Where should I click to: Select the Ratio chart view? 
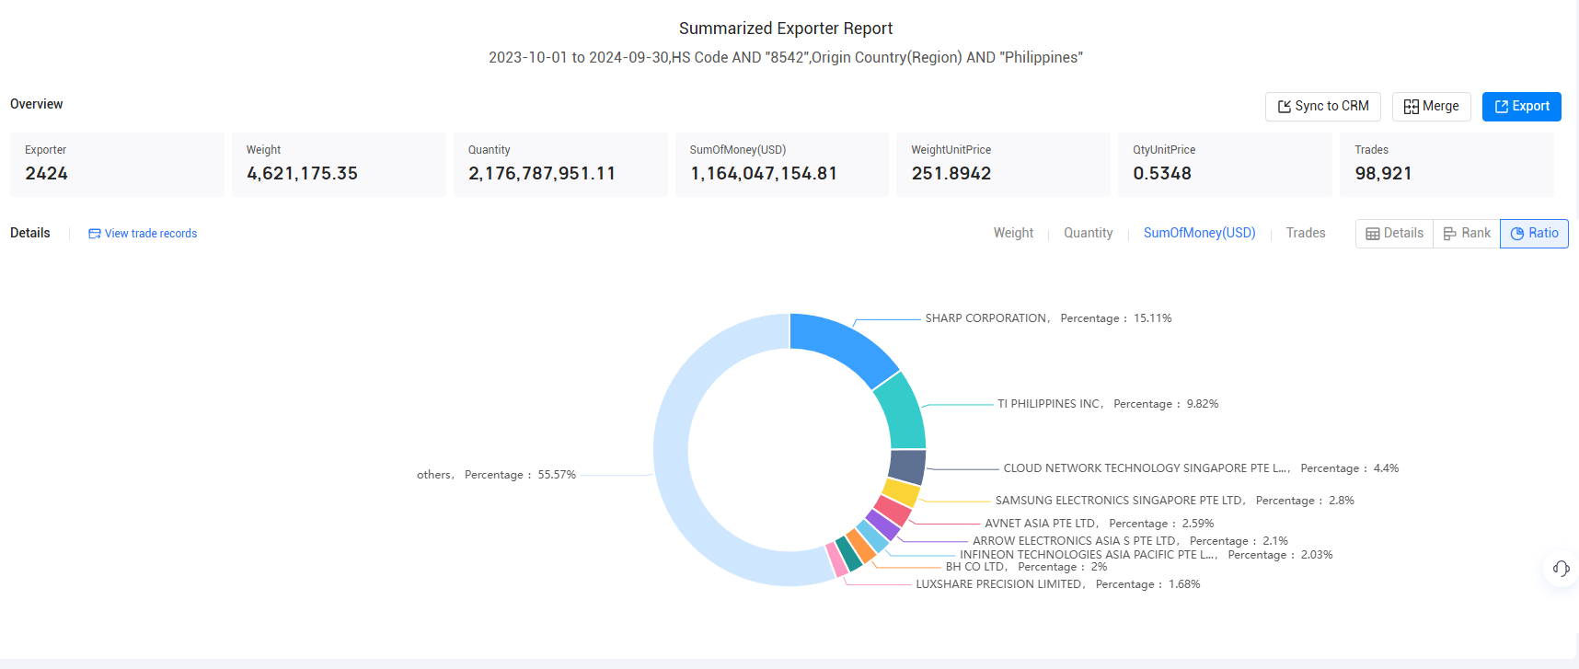(1534, 234)
